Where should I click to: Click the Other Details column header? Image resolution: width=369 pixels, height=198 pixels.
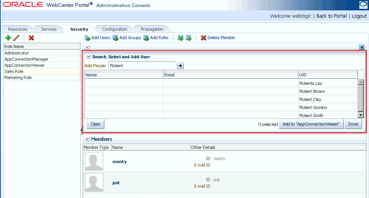click(x=278, y=147)
